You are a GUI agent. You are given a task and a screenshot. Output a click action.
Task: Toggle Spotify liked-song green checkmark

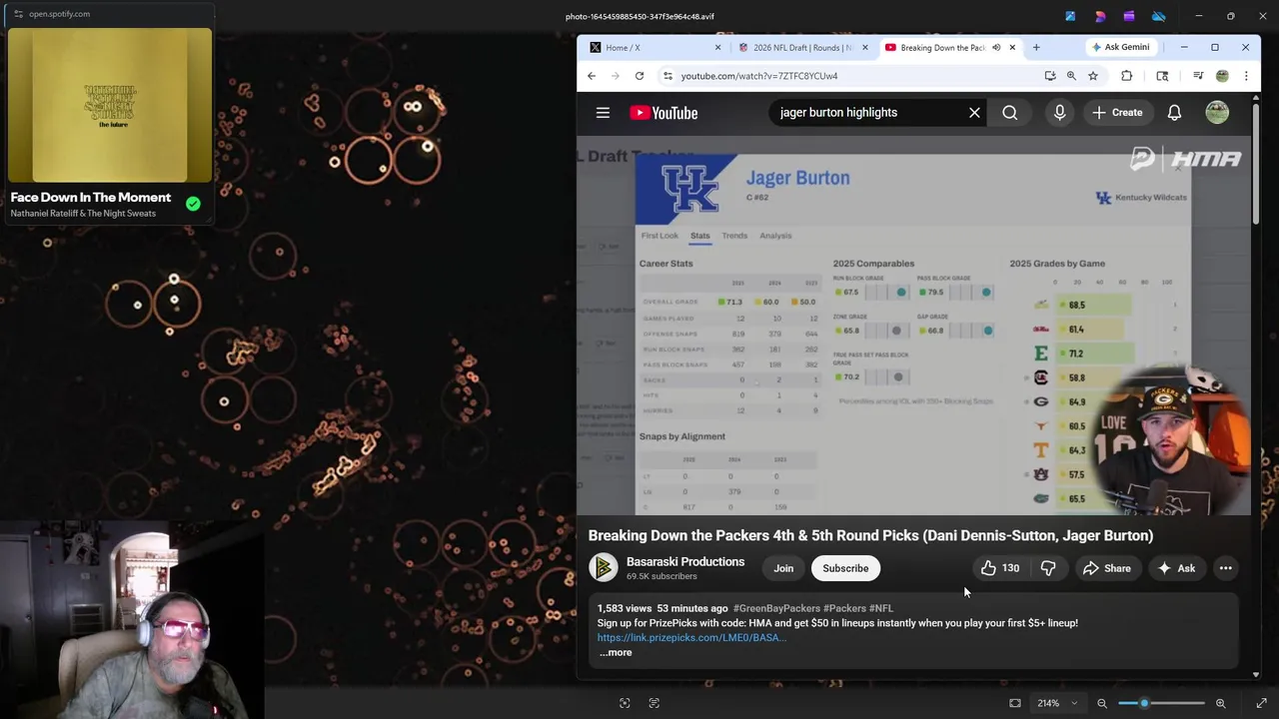(x=193, y=204)
